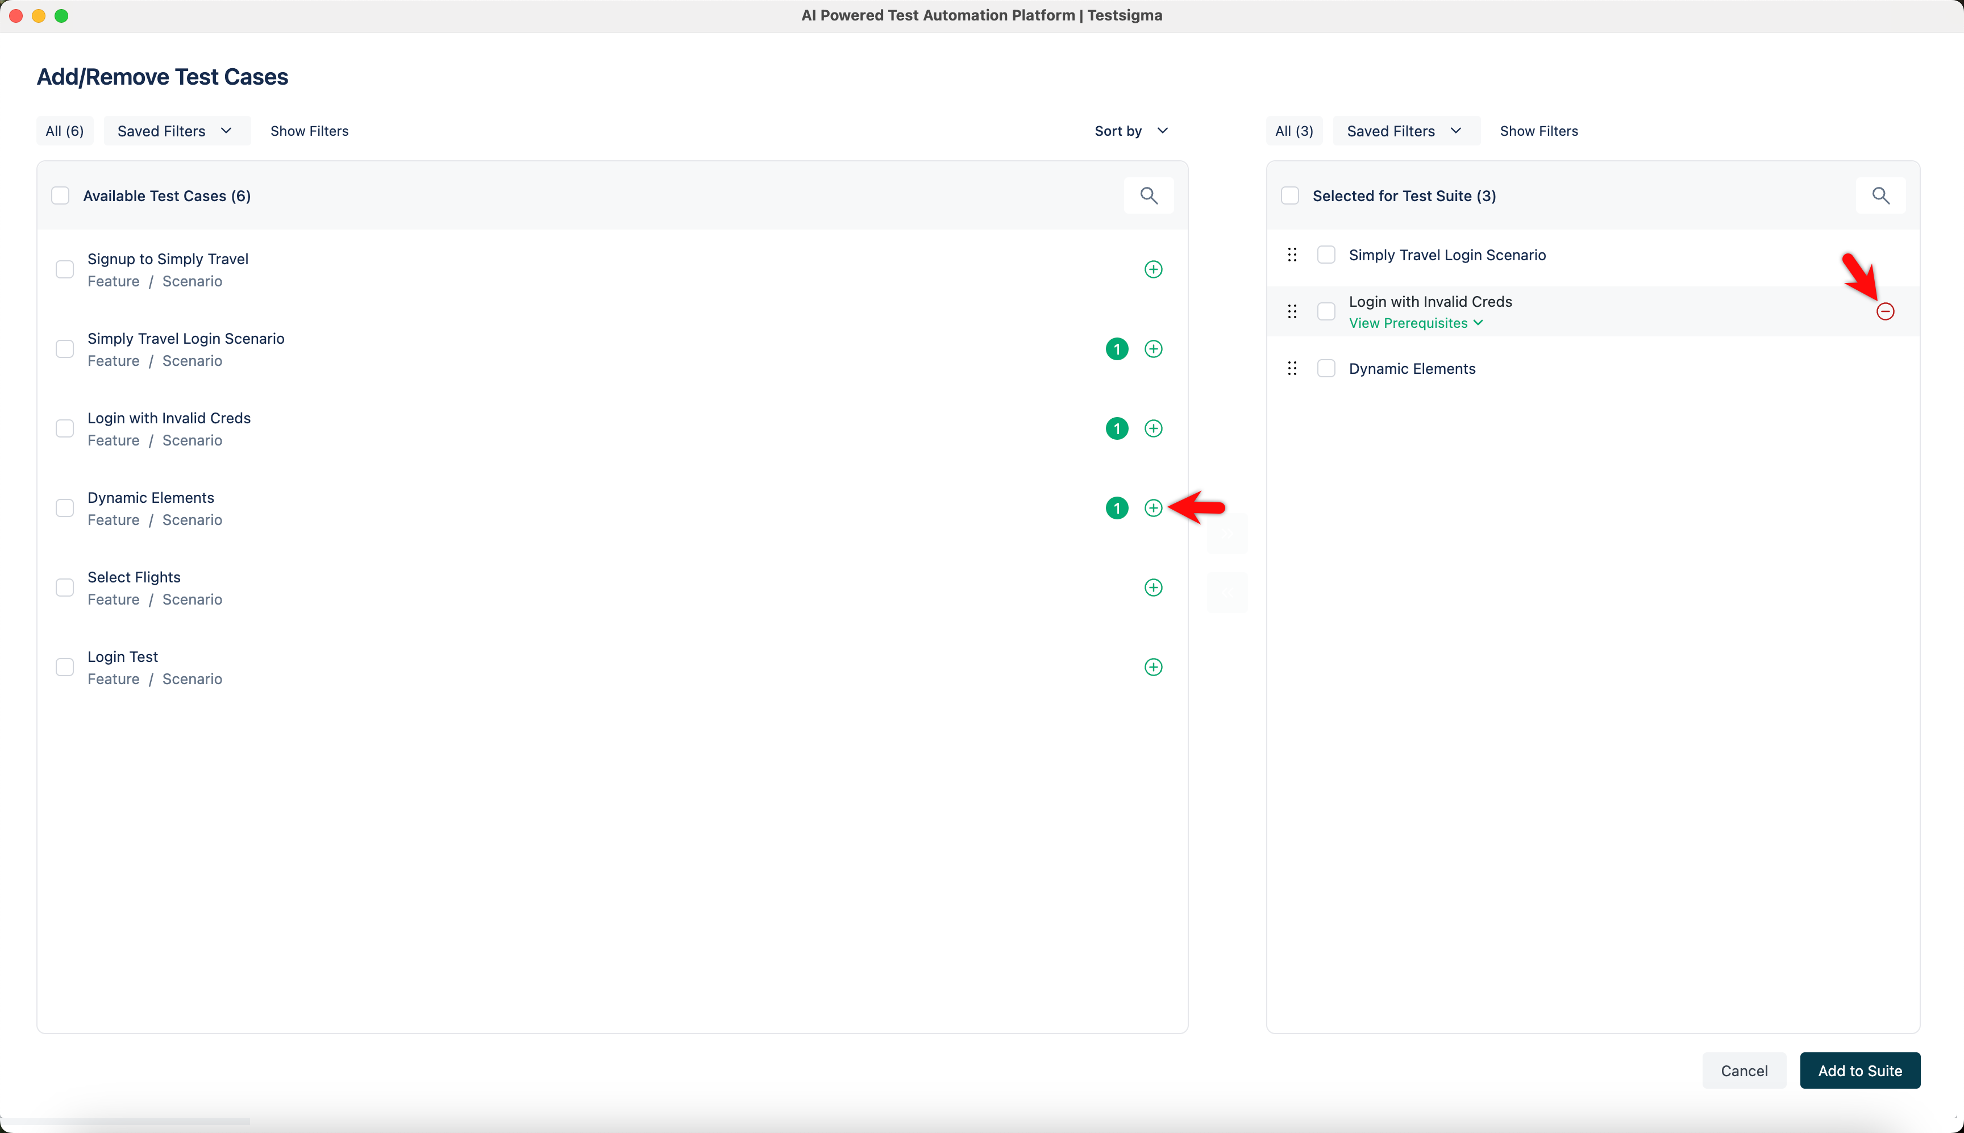
Task: Search selected test suite cases icon
Action: point(1880,195)
